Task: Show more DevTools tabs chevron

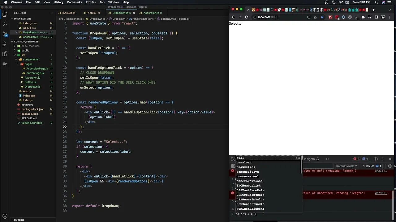Action: point(327,159)
